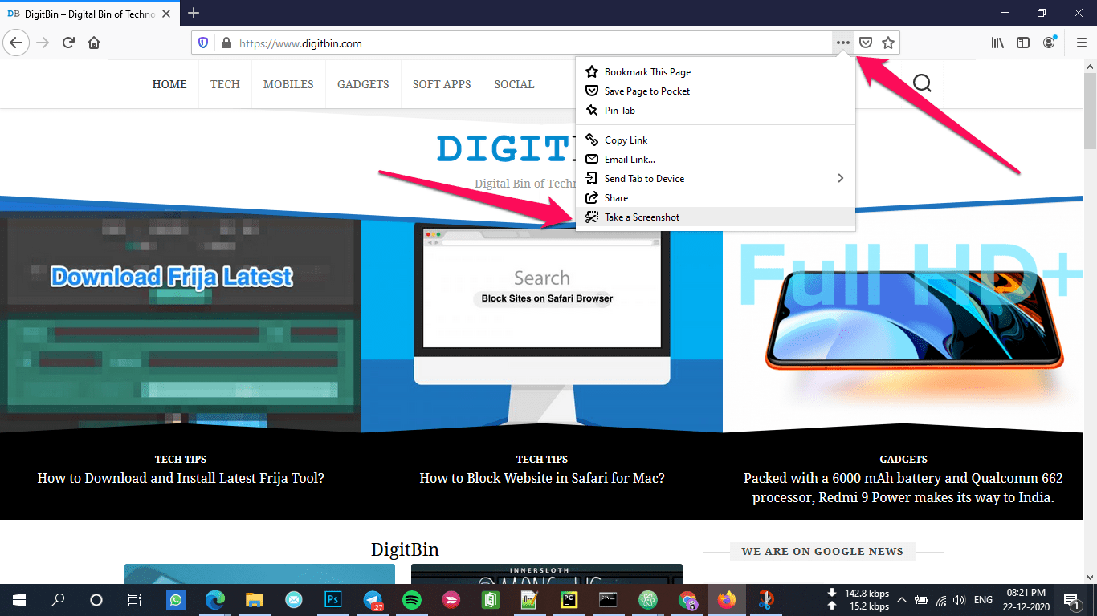The height and width of the screenshot is (616, 1097).
Task: Choose Save Page to Pocket
Action: 716,91
